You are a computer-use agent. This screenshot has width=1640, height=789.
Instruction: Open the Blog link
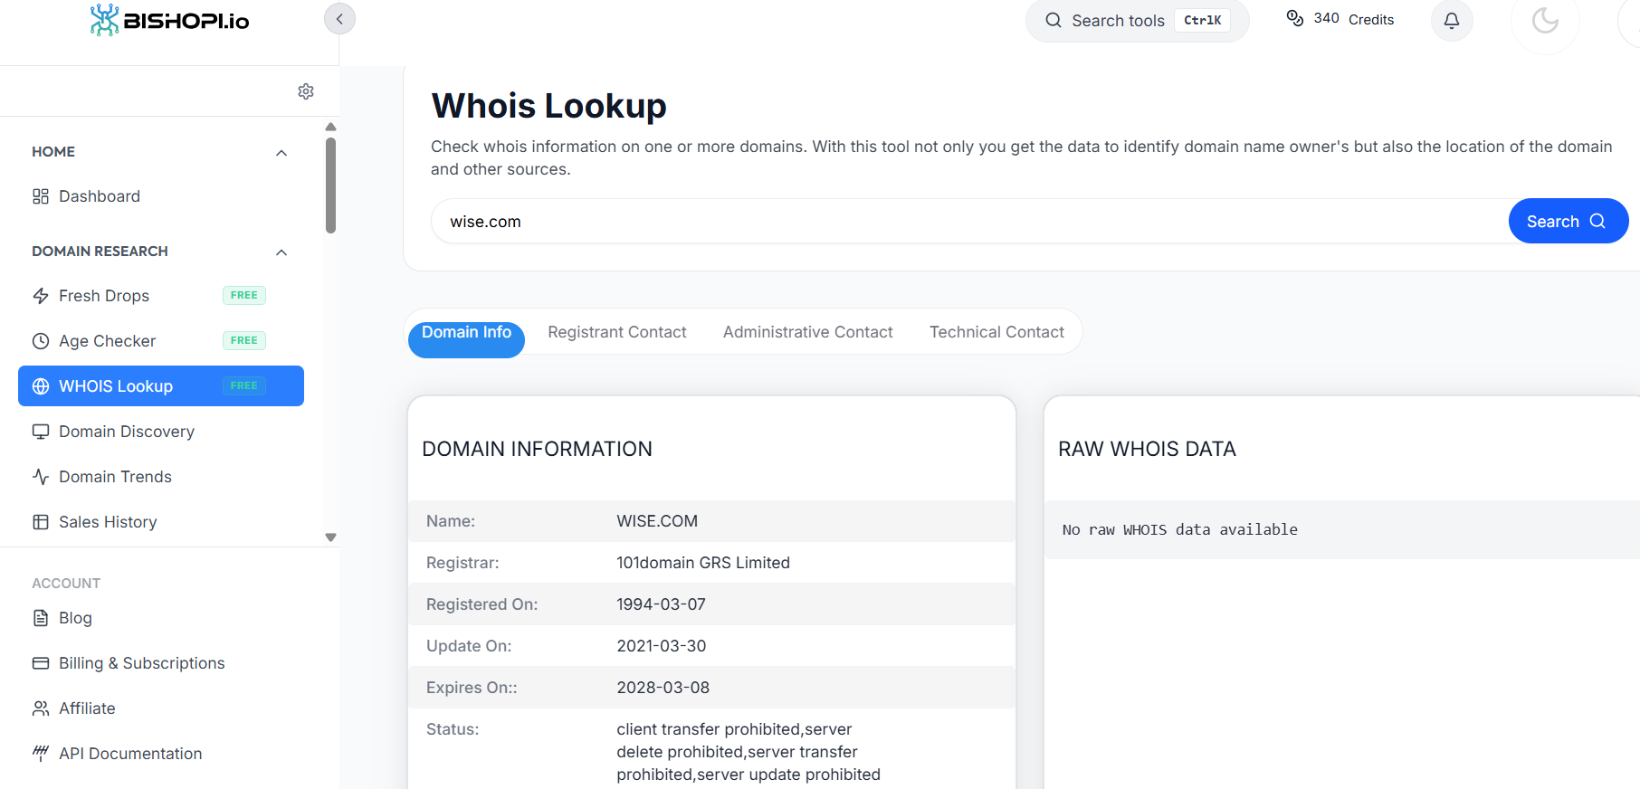click(75, 618)
